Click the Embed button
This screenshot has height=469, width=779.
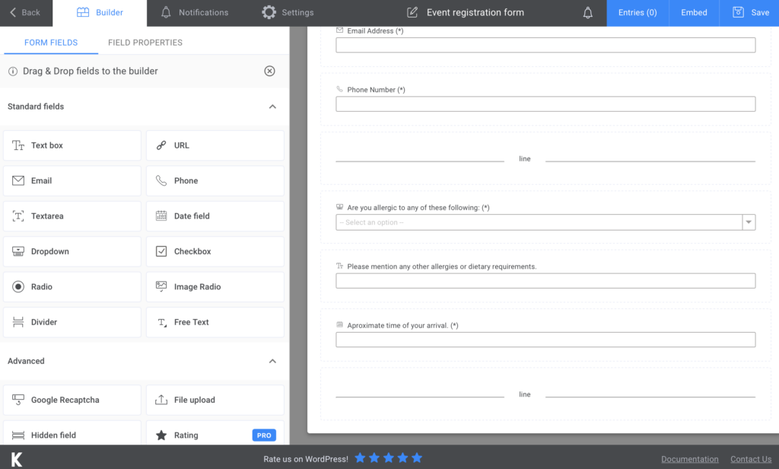pos(694,12)
